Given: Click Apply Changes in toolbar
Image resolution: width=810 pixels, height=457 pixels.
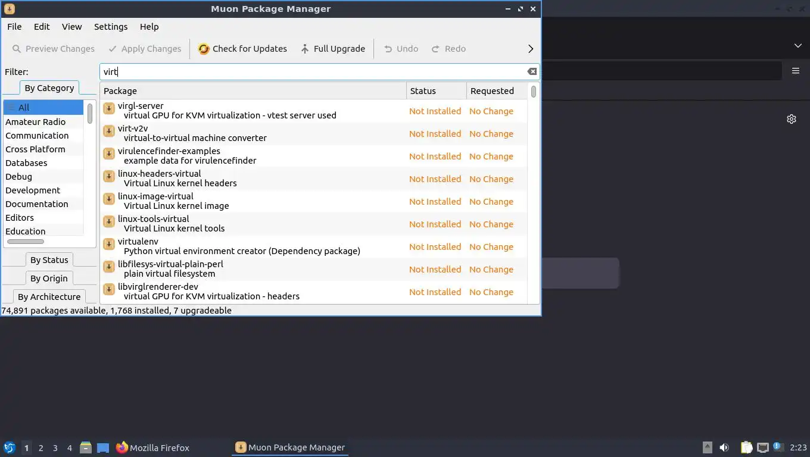Looking at the screenshot, I should click(144, 49).
